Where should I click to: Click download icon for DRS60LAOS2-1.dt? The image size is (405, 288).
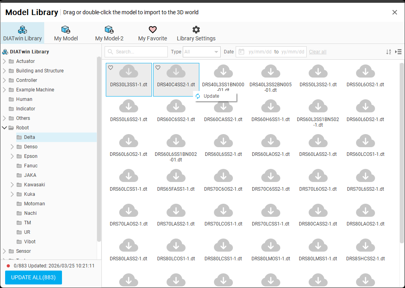click(271, 141)
